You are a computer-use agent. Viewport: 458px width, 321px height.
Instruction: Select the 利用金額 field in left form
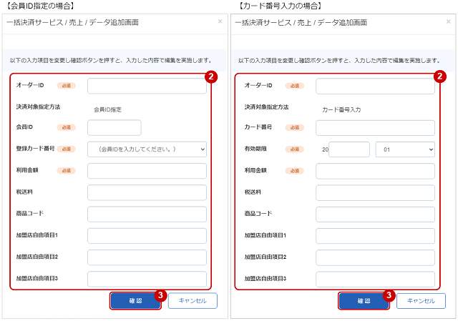pos(147,171)
